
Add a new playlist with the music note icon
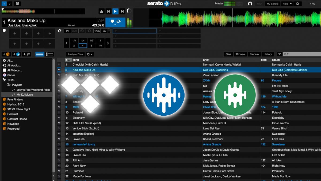pos(26,54)
